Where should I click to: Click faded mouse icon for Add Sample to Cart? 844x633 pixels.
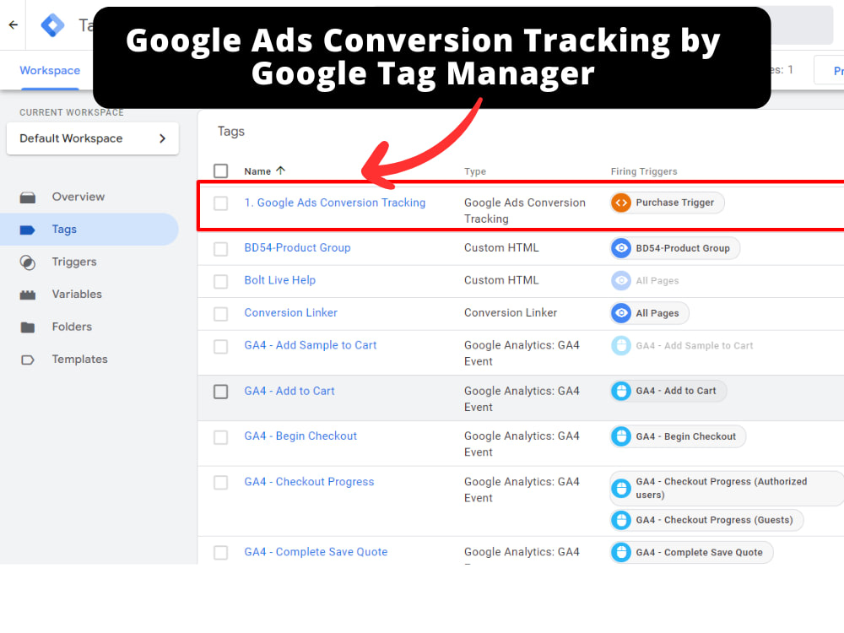tap(621, 345)
